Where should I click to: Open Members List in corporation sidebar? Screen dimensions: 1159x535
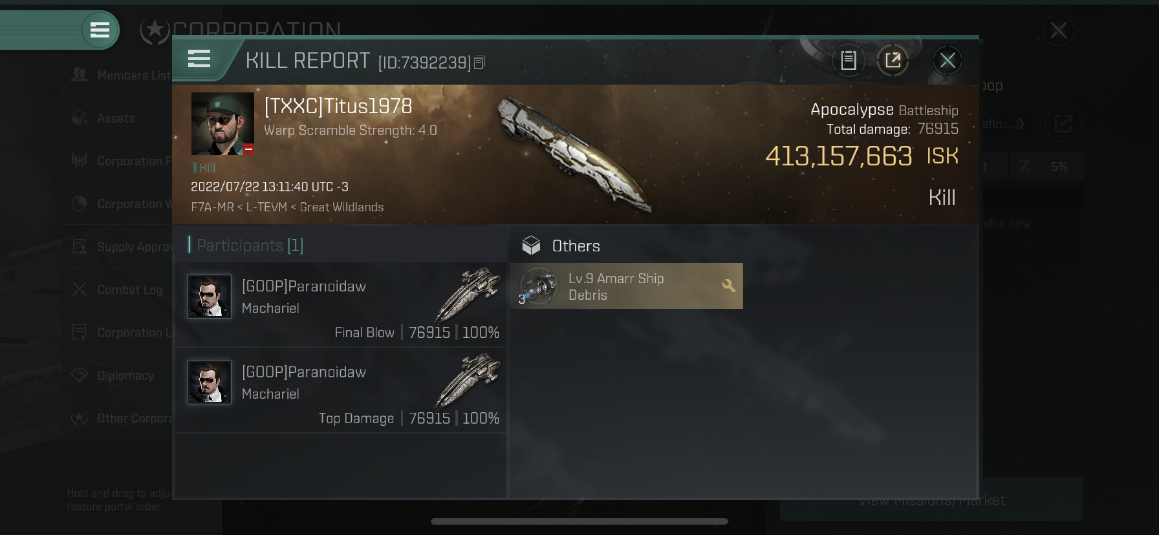click(120, 75)
